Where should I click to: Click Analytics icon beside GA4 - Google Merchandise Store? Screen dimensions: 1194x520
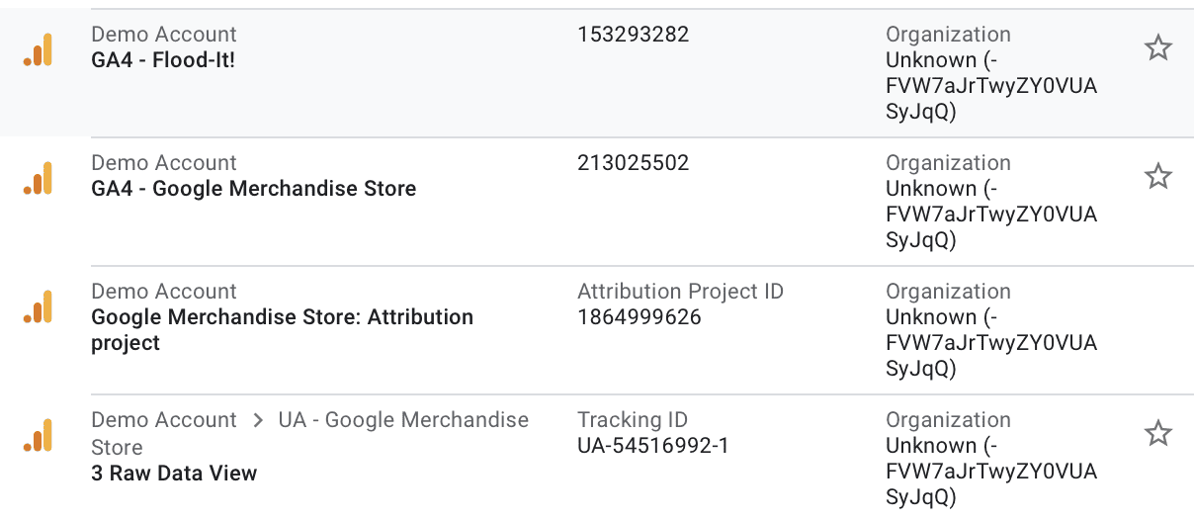pyautogui.click(x=38, y=180)
